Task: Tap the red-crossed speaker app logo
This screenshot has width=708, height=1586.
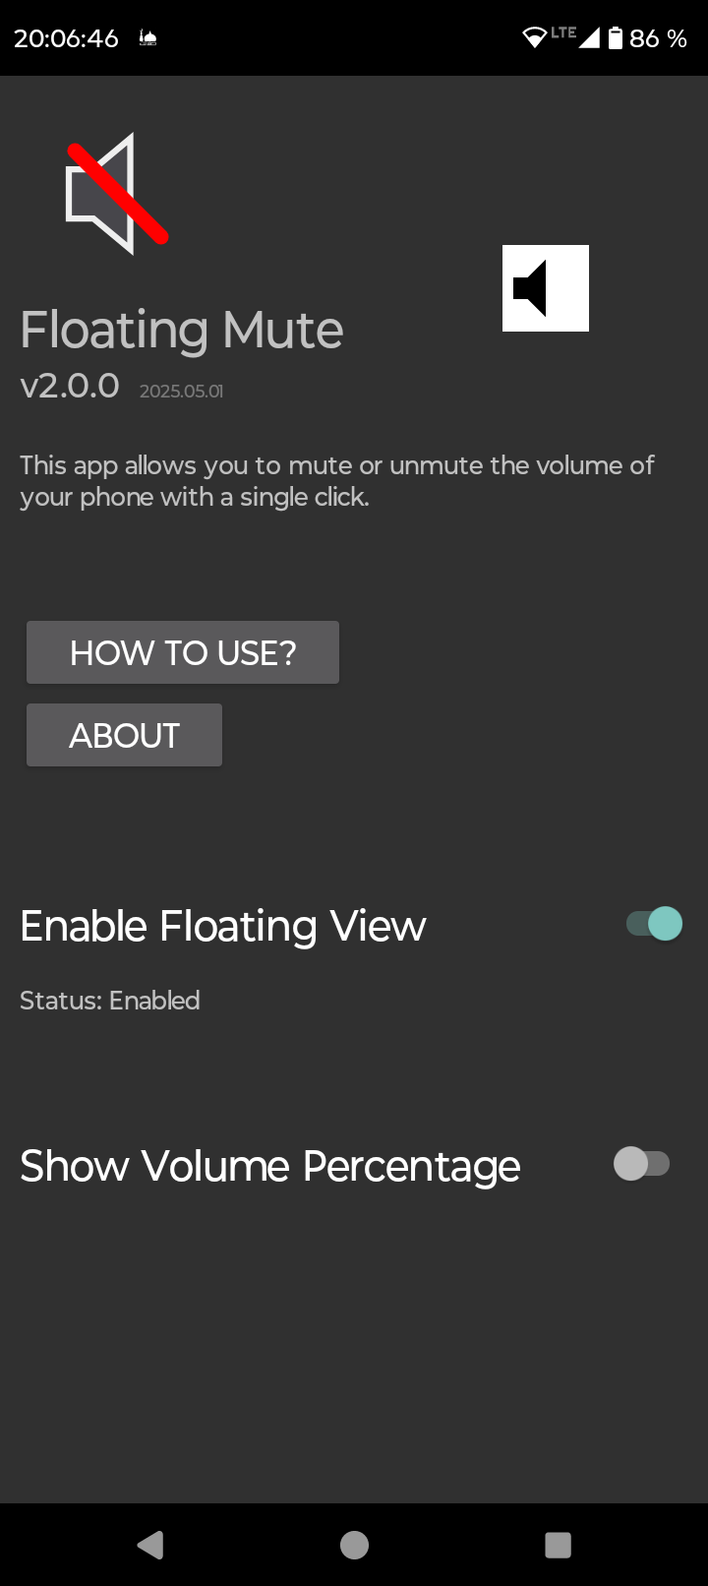Action: click(115, 194)
